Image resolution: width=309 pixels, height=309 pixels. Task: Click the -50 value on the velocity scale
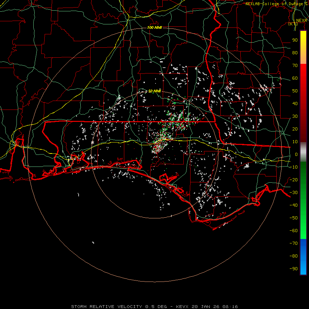point(294,218)
